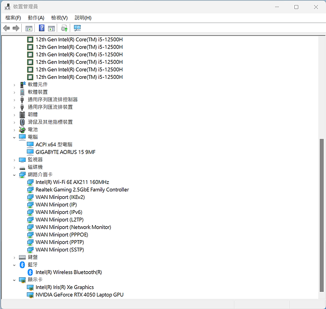Collapse the 電腦 category
The height and width of the screenshot is (309, 326).
click(14, 137)
